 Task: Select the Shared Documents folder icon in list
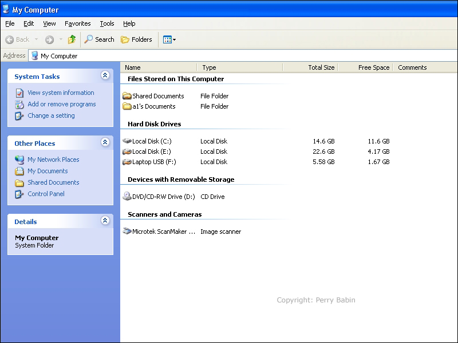127,95
